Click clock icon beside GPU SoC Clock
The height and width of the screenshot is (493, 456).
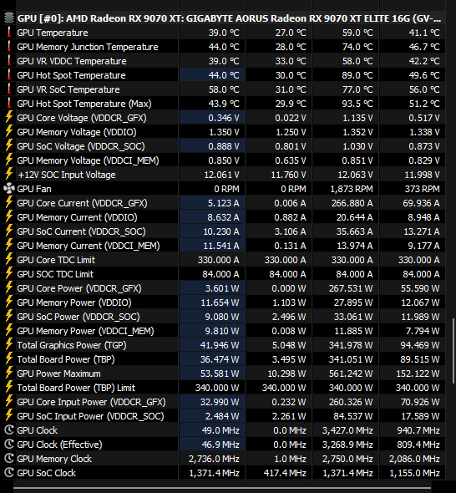click(9, 473)
